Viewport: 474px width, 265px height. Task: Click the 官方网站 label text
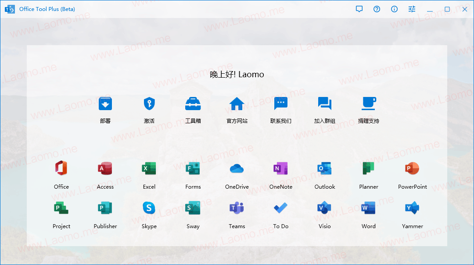tap(237, 121)
